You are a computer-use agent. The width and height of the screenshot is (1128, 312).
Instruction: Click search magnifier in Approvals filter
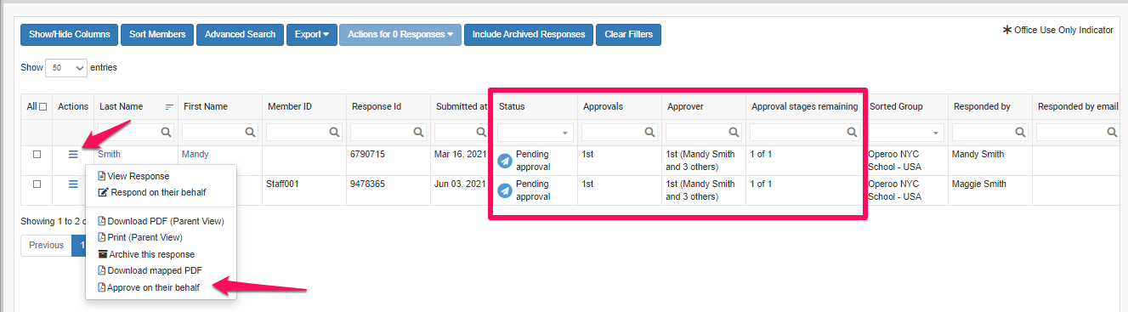649,133
